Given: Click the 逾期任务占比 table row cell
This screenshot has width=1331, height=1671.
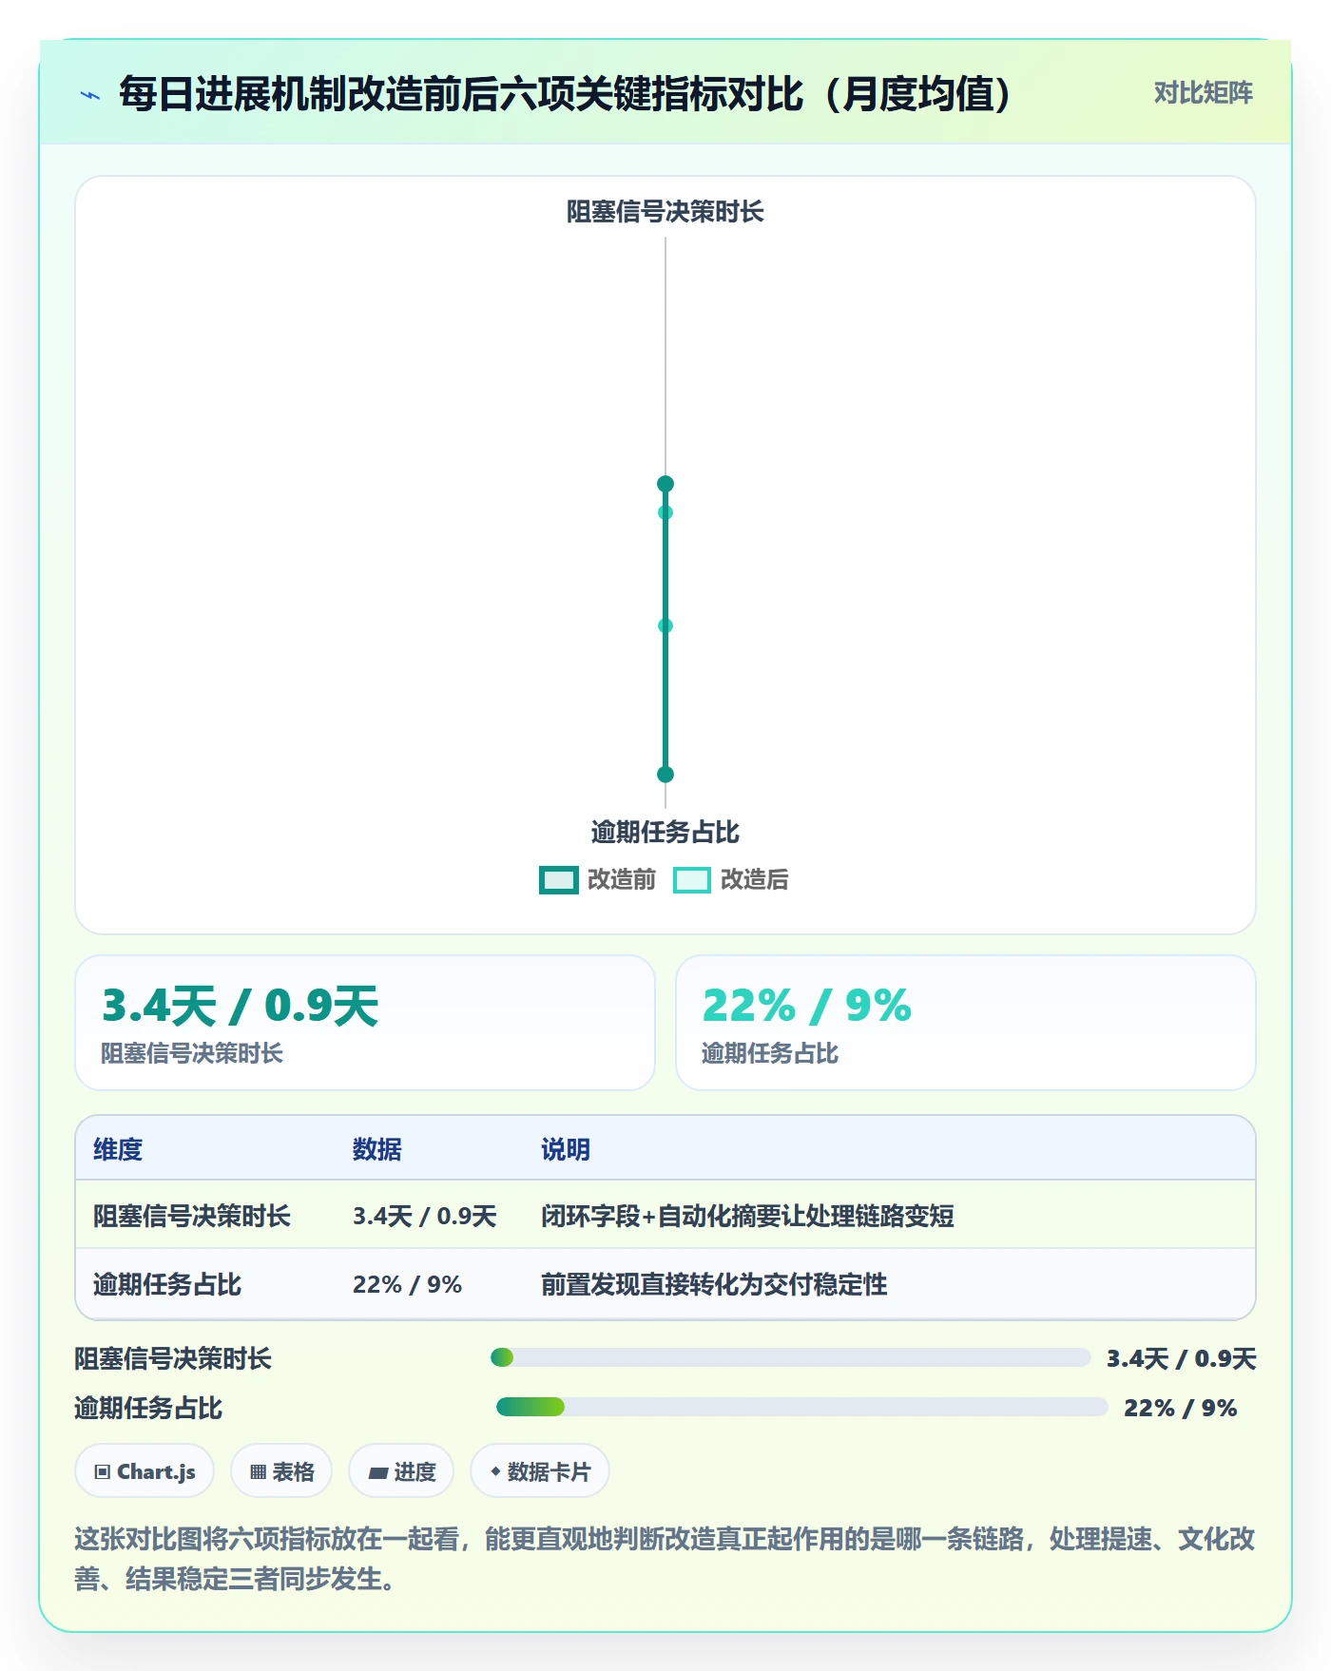Looking at the screenshot, I should coord(167,1284).
